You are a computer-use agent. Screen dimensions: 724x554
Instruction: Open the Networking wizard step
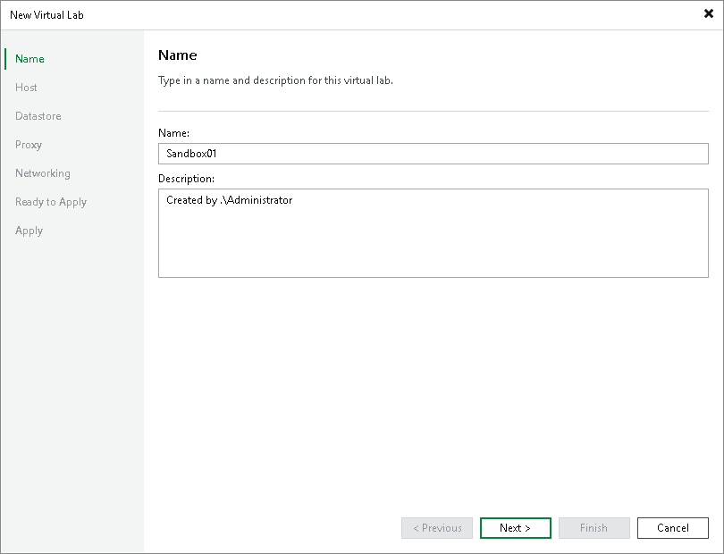(x=43, y=173)
